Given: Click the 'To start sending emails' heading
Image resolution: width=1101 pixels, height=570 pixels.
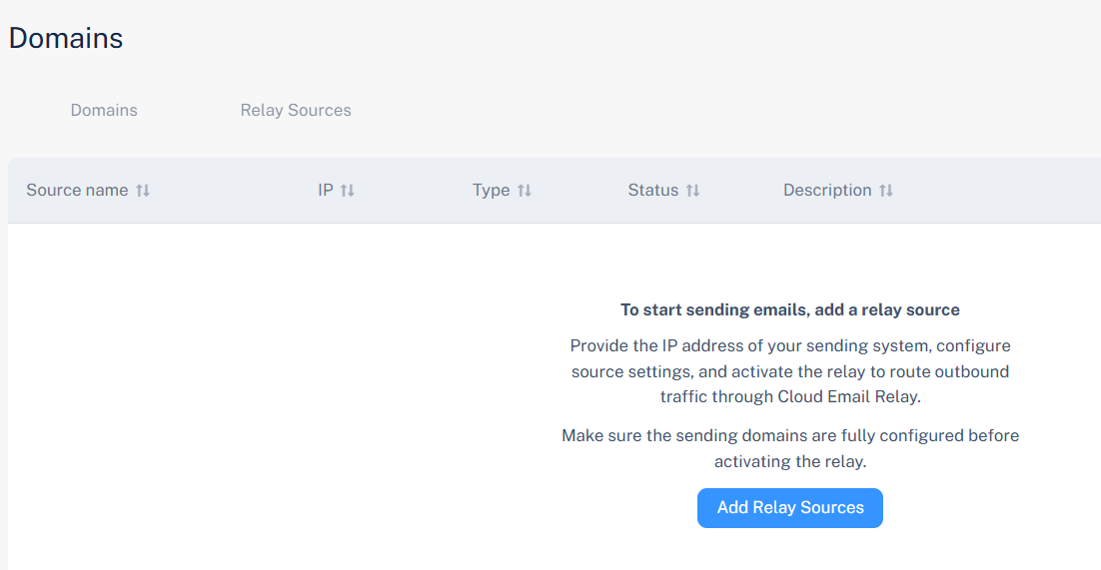Looking at the screenshot, I should (789, 309).
